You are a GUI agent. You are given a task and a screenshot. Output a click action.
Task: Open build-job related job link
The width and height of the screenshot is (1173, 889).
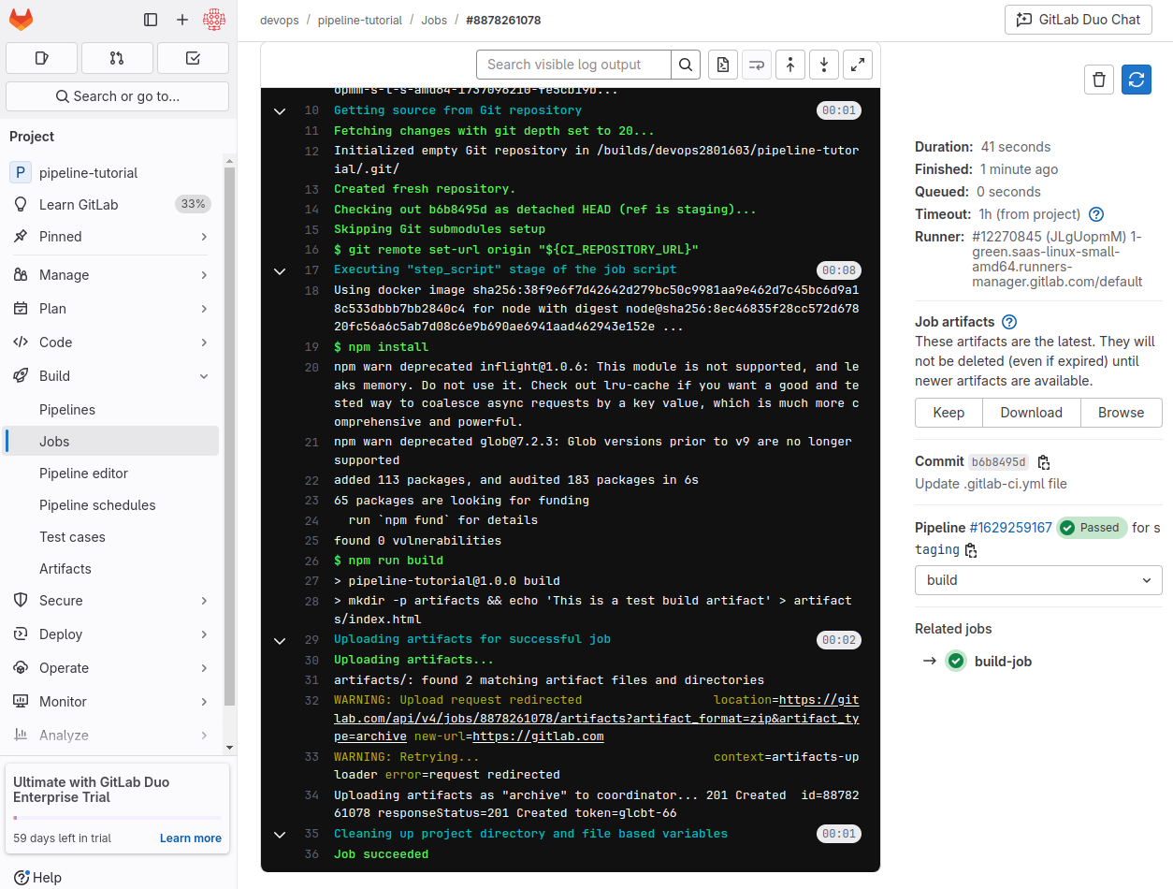pos(1003,662)
